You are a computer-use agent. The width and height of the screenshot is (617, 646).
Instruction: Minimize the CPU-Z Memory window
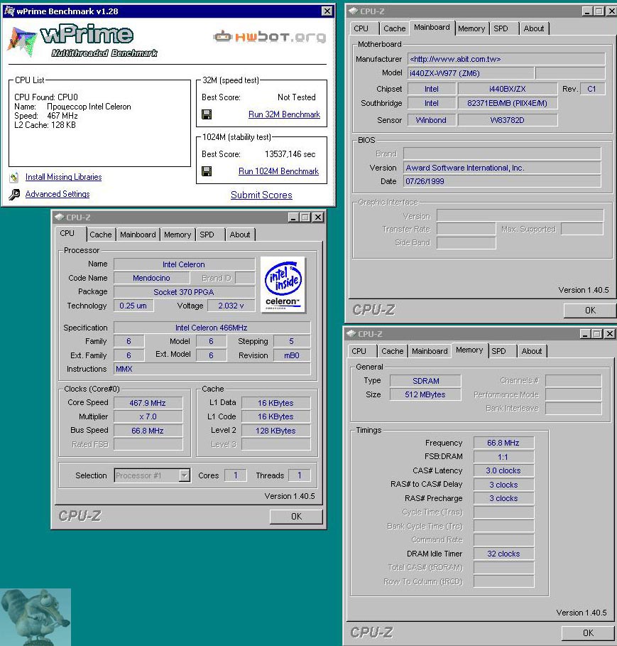[x=585, y=334]
